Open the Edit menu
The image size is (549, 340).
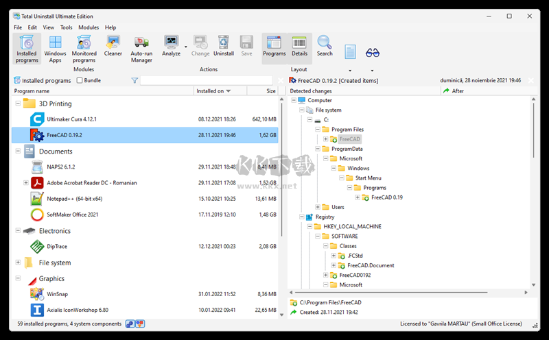(32, 27)
